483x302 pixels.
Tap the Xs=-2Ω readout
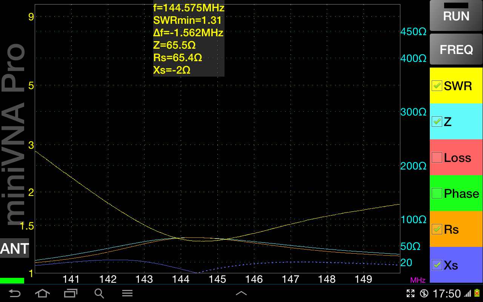click(x=172, y=70)
